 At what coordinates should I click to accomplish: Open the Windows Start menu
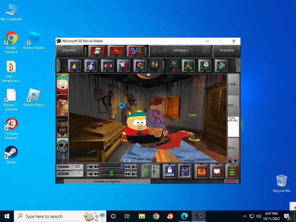click(7, 216)
